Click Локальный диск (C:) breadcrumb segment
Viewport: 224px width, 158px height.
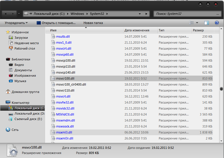(49, 14)
